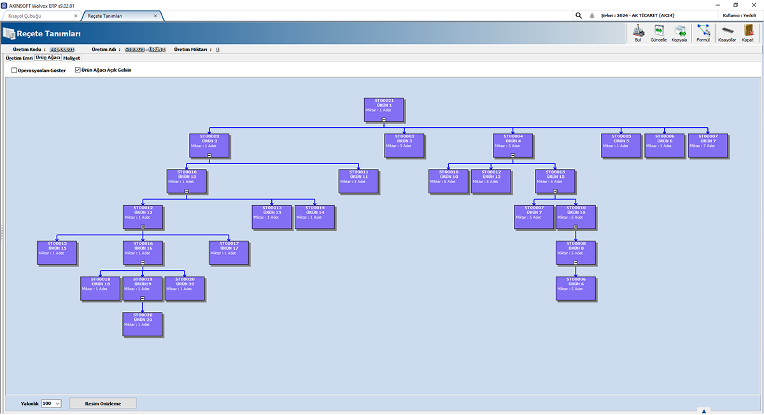Screen dimensions: 764x415
Task: Click the Resim Önizleme button
Action: [103, 403]
